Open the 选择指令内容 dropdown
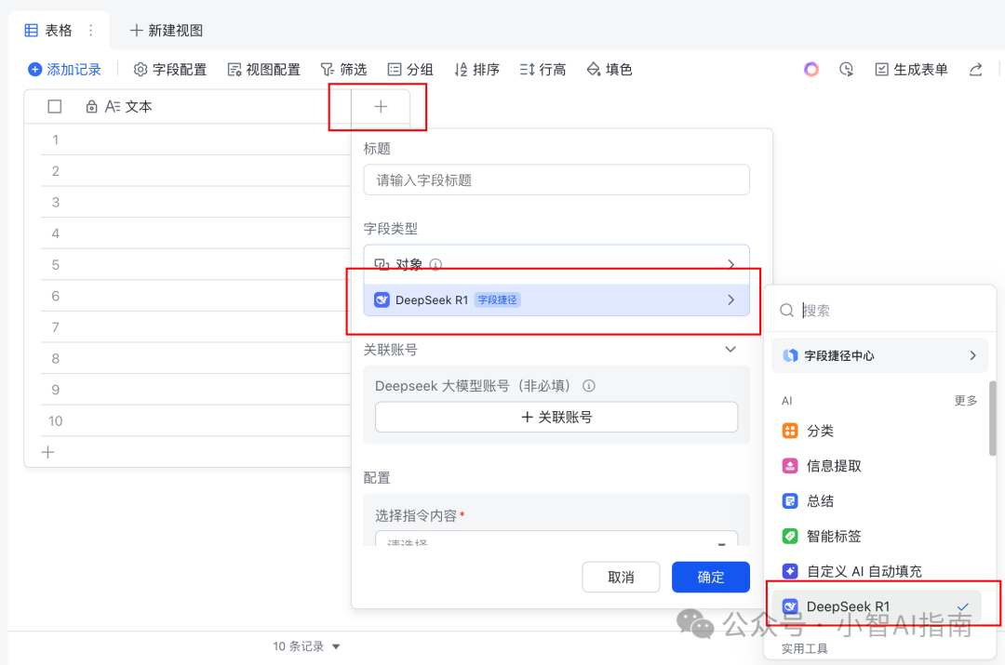Viewport: 1005px width, 665px height. pyautogui.click(x=556, y=541)
